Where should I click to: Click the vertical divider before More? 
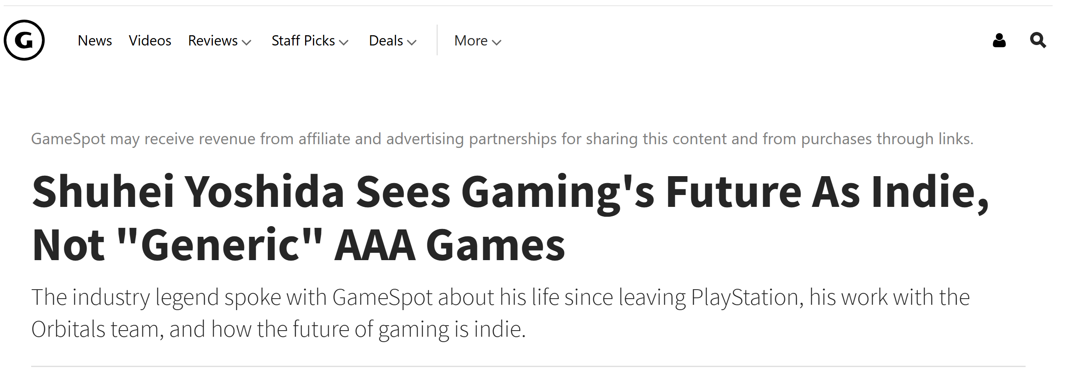[437, 40]
